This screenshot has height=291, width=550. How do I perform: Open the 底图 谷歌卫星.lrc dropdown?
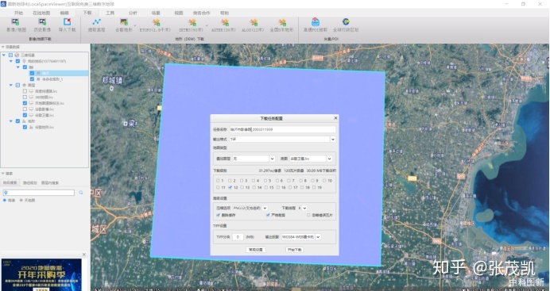tap(329, 159)
